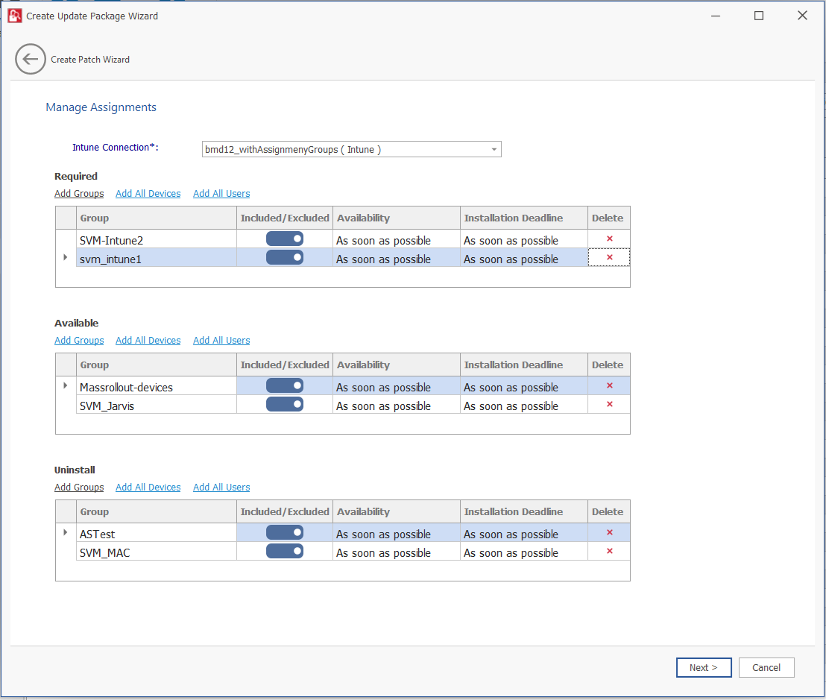Screen dimensions: 826x700
Task: Toggle SVM_MAC Included/Excluded switch
Action: (285, 551)
